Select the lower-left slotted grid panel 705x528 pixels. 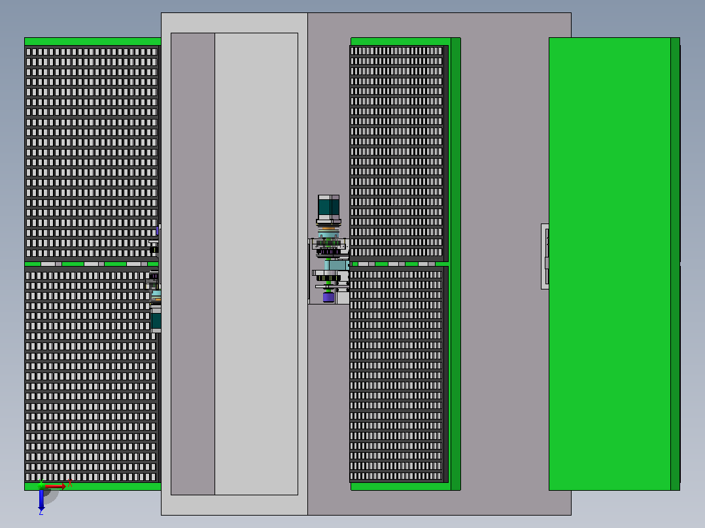pos(92,375)
